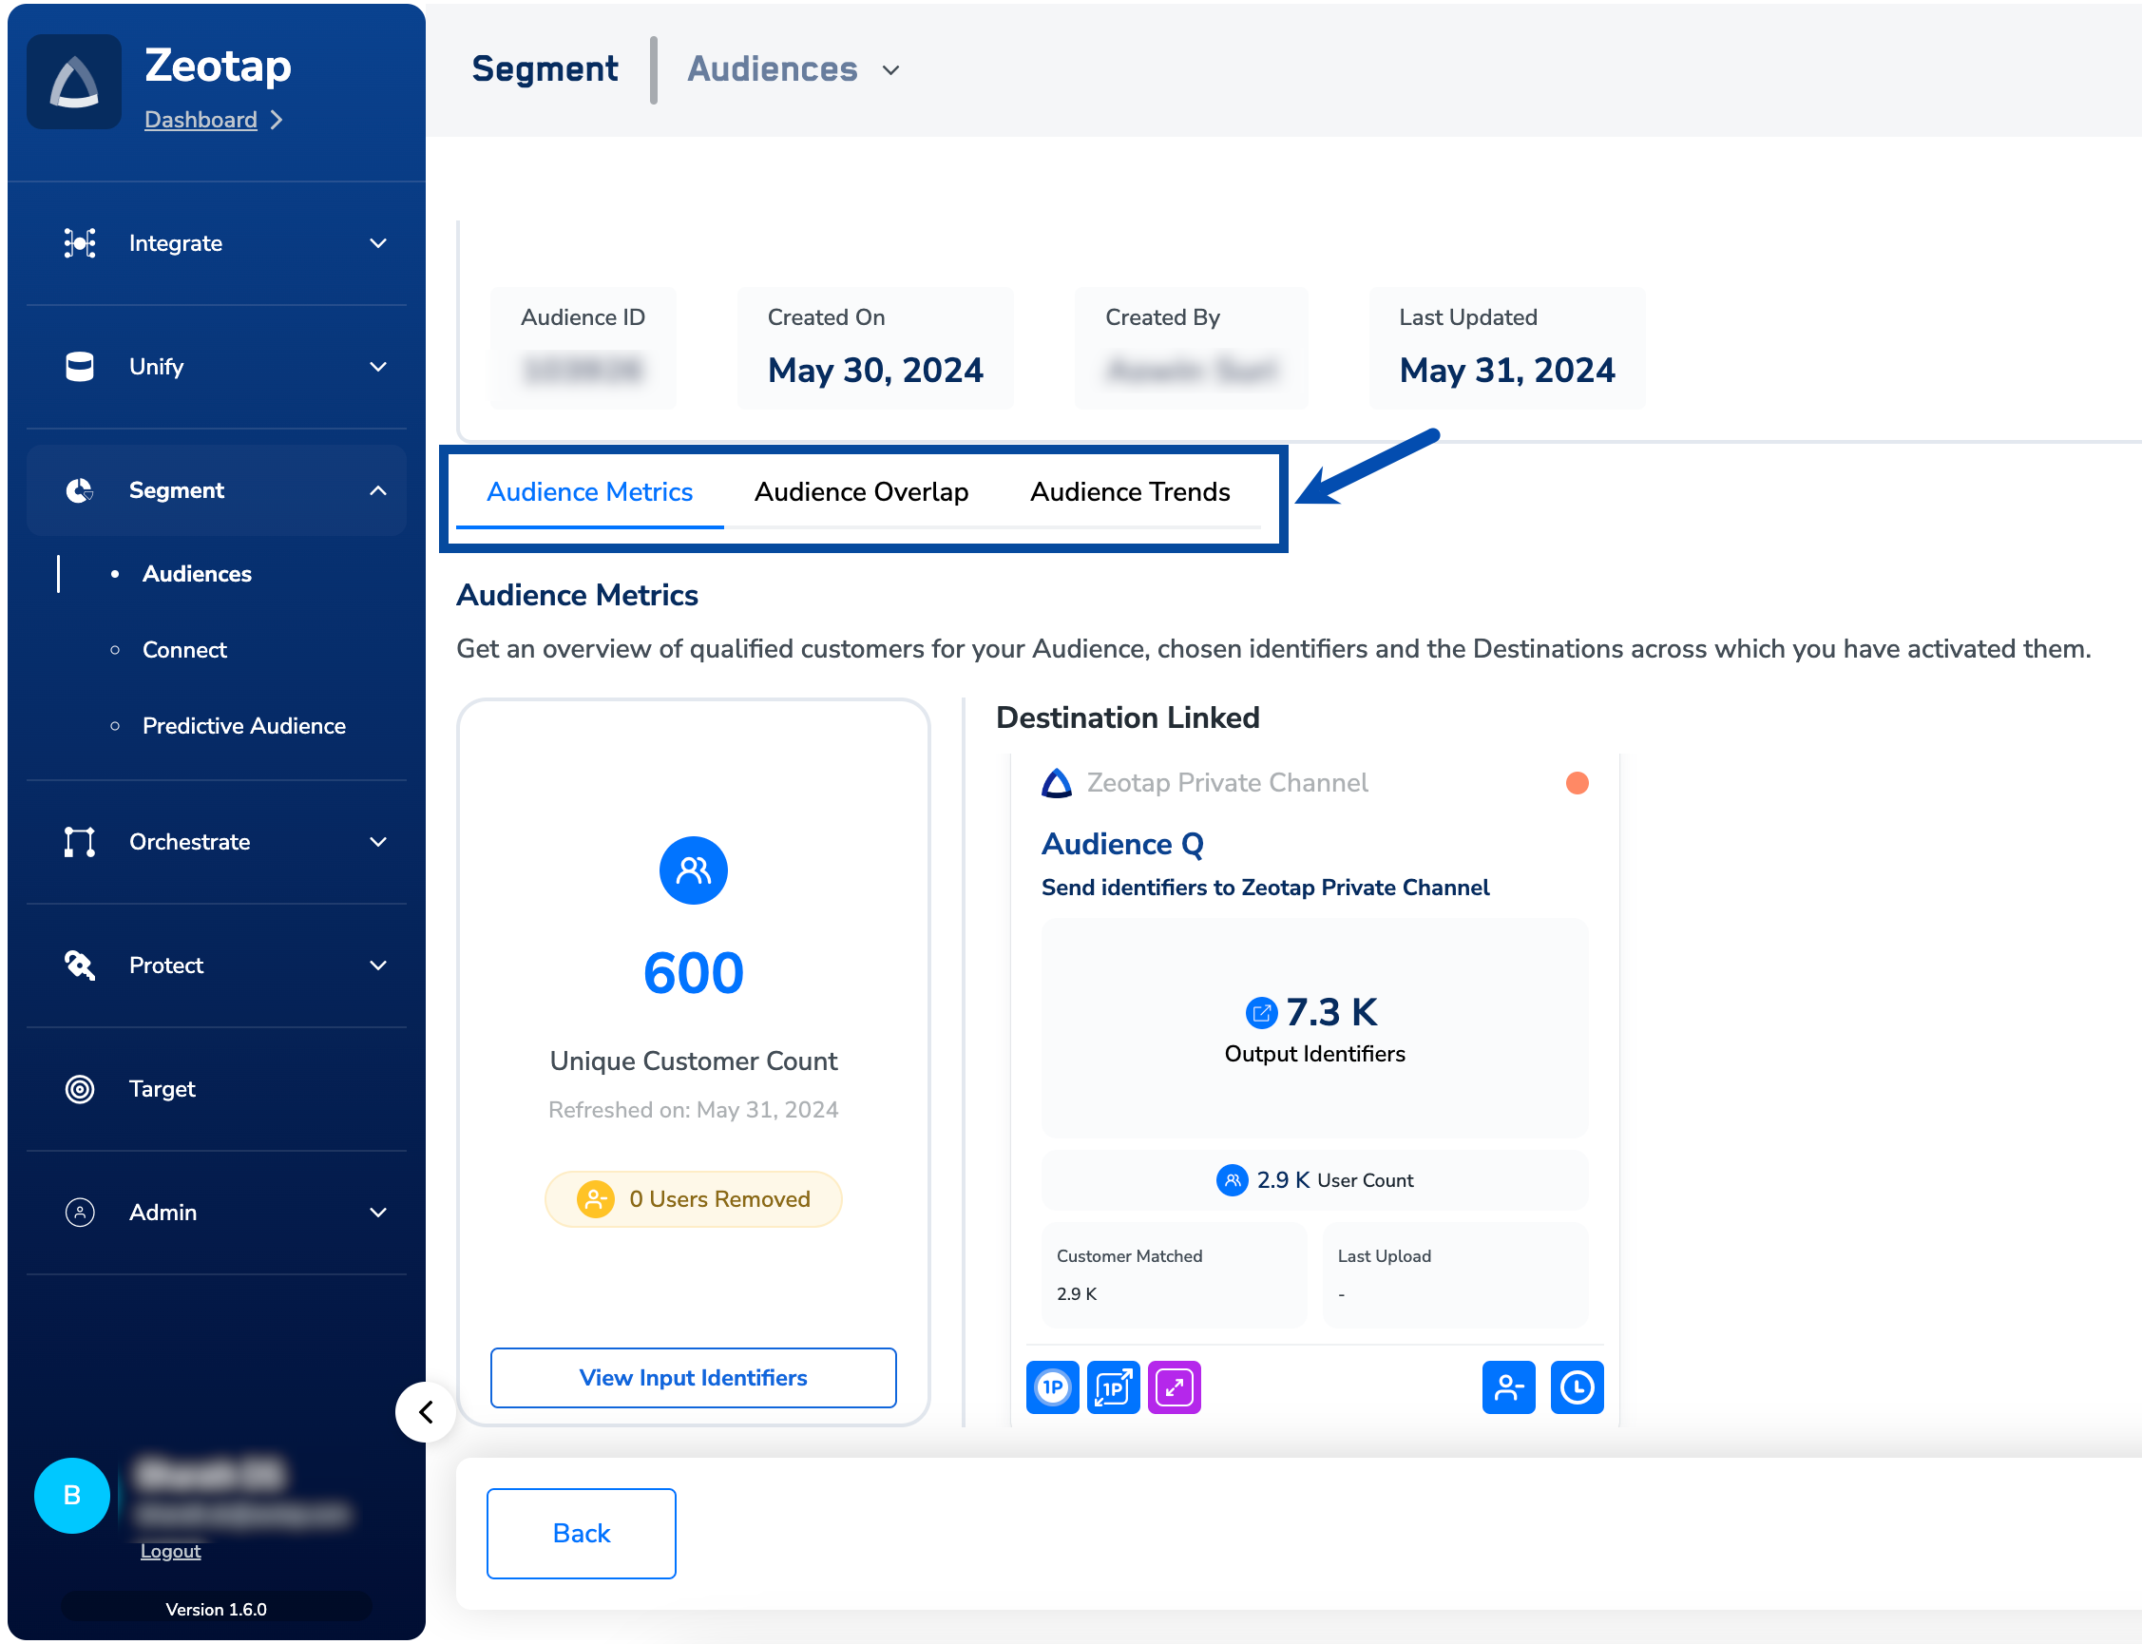Click the blue user avatar B
This screenshot has width=2142, height=1644.
71,1494
